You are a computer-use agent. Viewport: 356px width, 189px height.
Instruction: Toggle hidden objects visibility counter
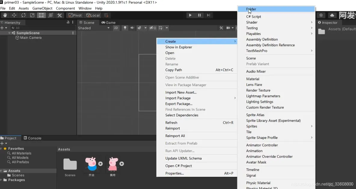point(152,28)
